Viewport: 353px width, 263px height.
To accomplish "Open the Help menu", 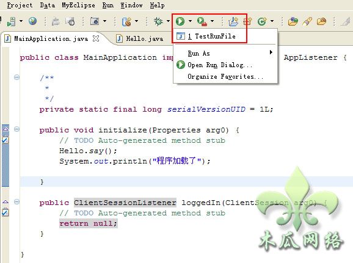I will click(158, 5).
